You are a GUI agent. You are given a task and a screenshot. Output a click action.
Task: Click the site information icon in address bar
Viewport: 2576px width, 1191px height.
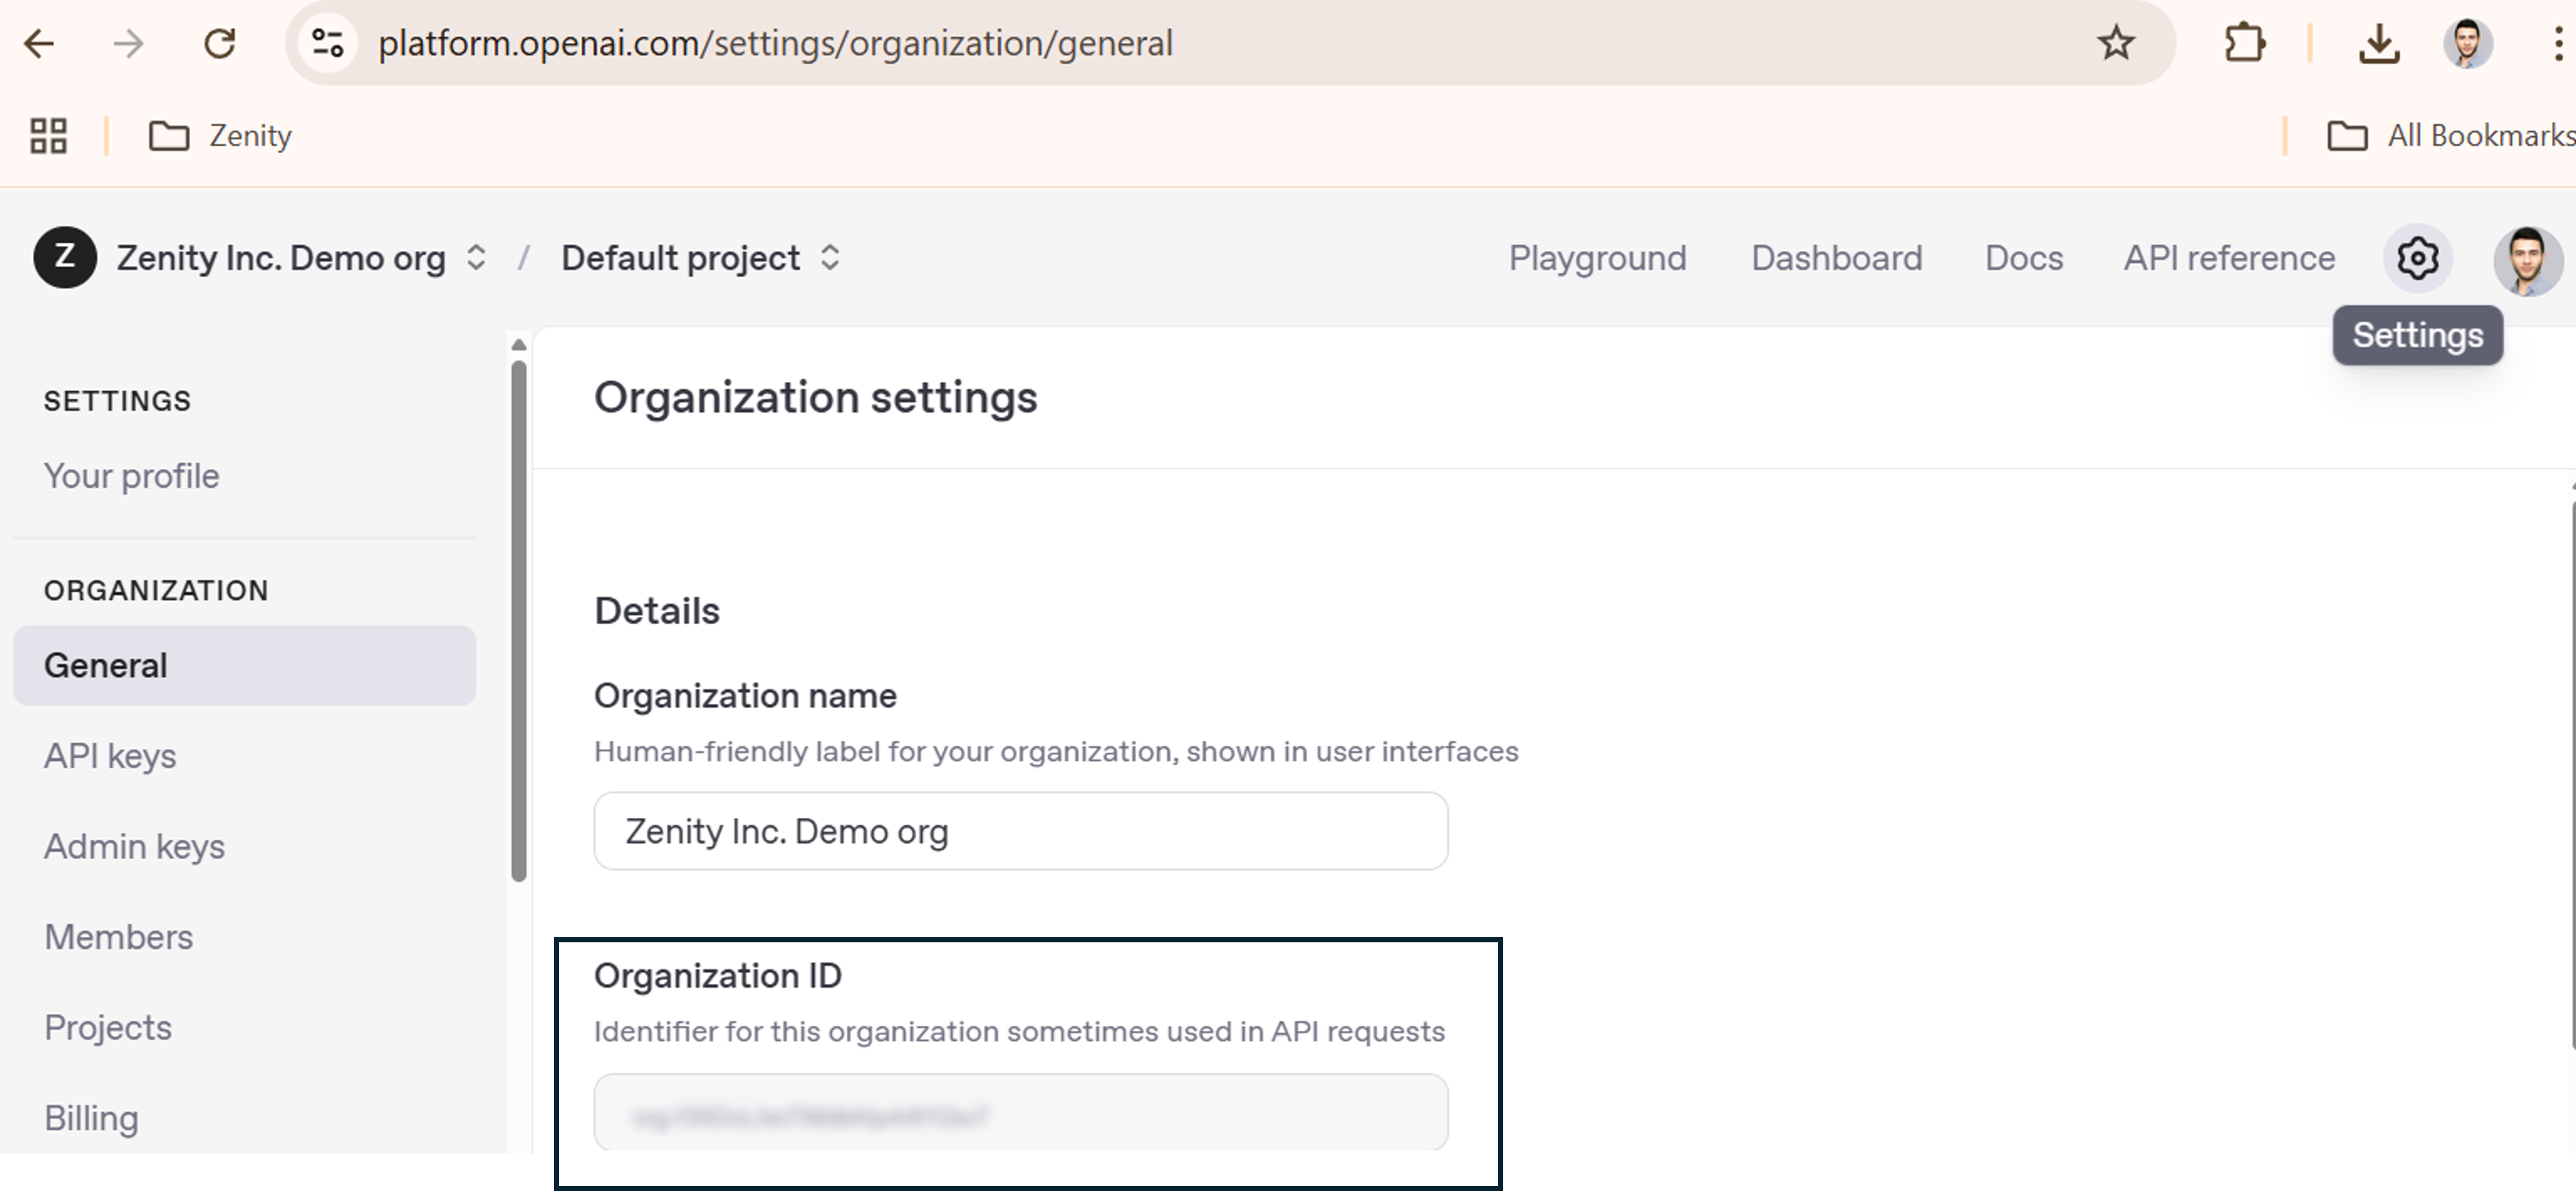click(x=327, y=43)
